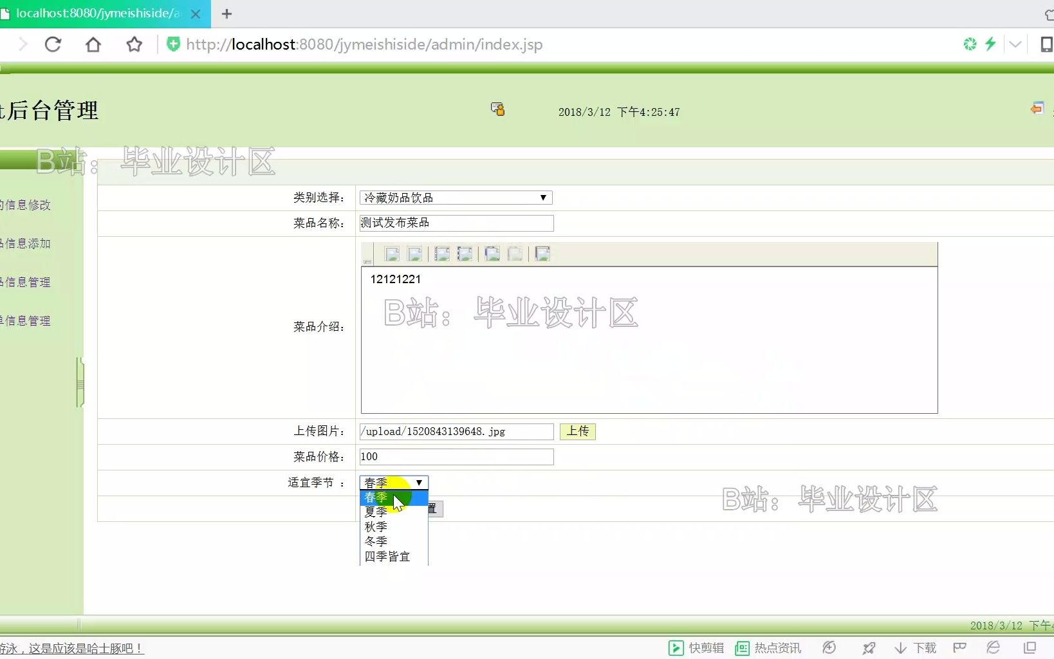
Task: Click the small toolbar collapse handle in editor
Action: tap(367, 262)
